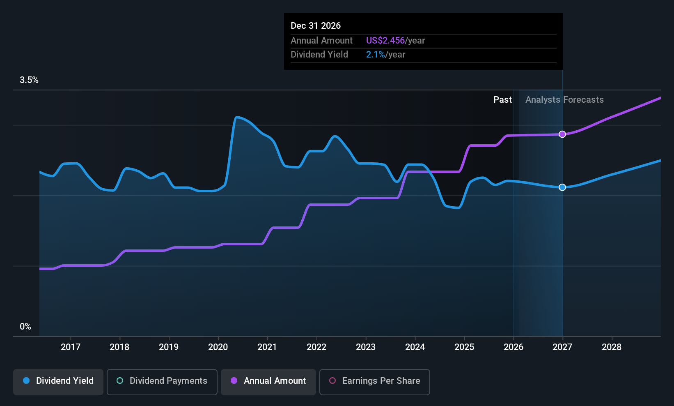Click the 2020 x-axis label
The image size is (674, 406).
coord(218,347)
